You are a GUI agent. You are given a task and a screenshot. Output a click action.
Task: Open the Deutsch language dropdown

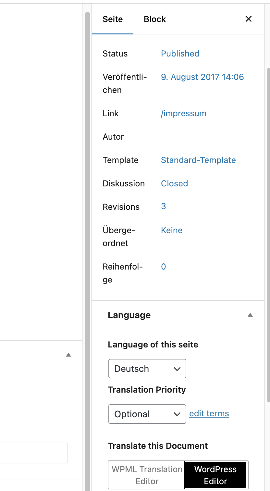coord(147,369)
